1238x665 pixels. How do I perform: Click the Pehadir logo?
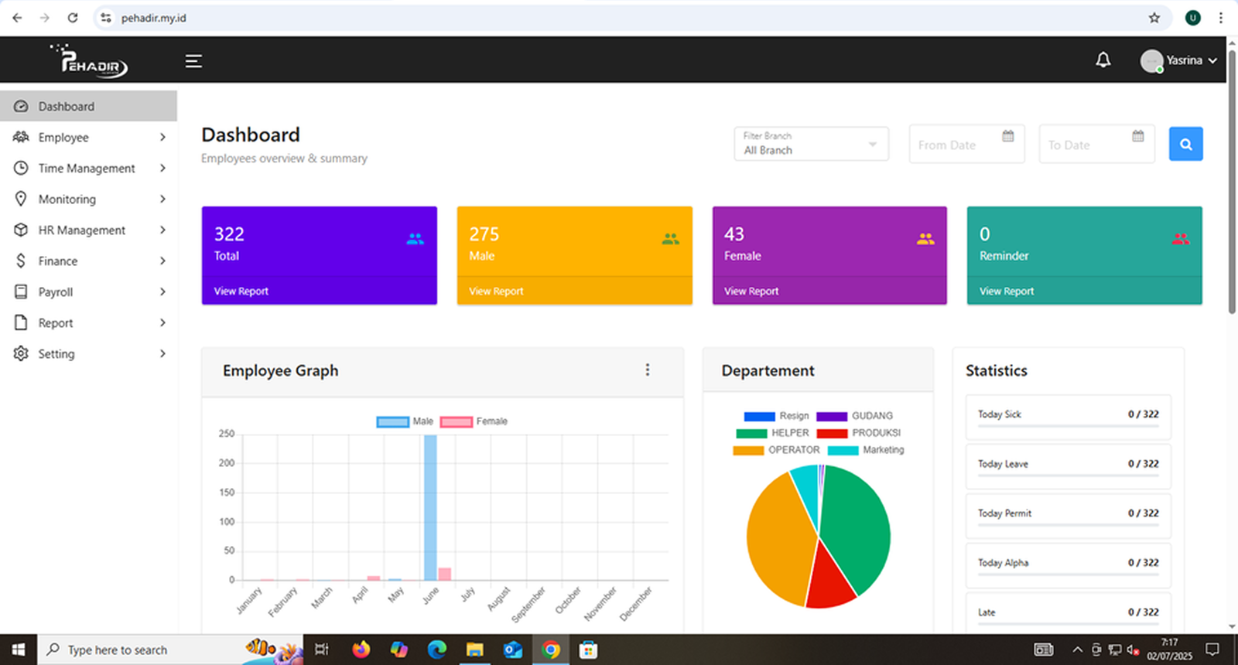pos(89,60)
